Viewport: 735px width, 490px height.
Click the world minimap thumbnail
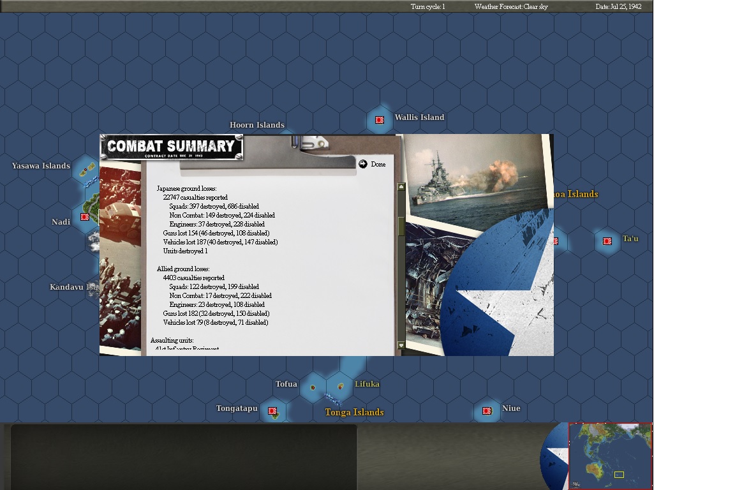pos(611,456)
